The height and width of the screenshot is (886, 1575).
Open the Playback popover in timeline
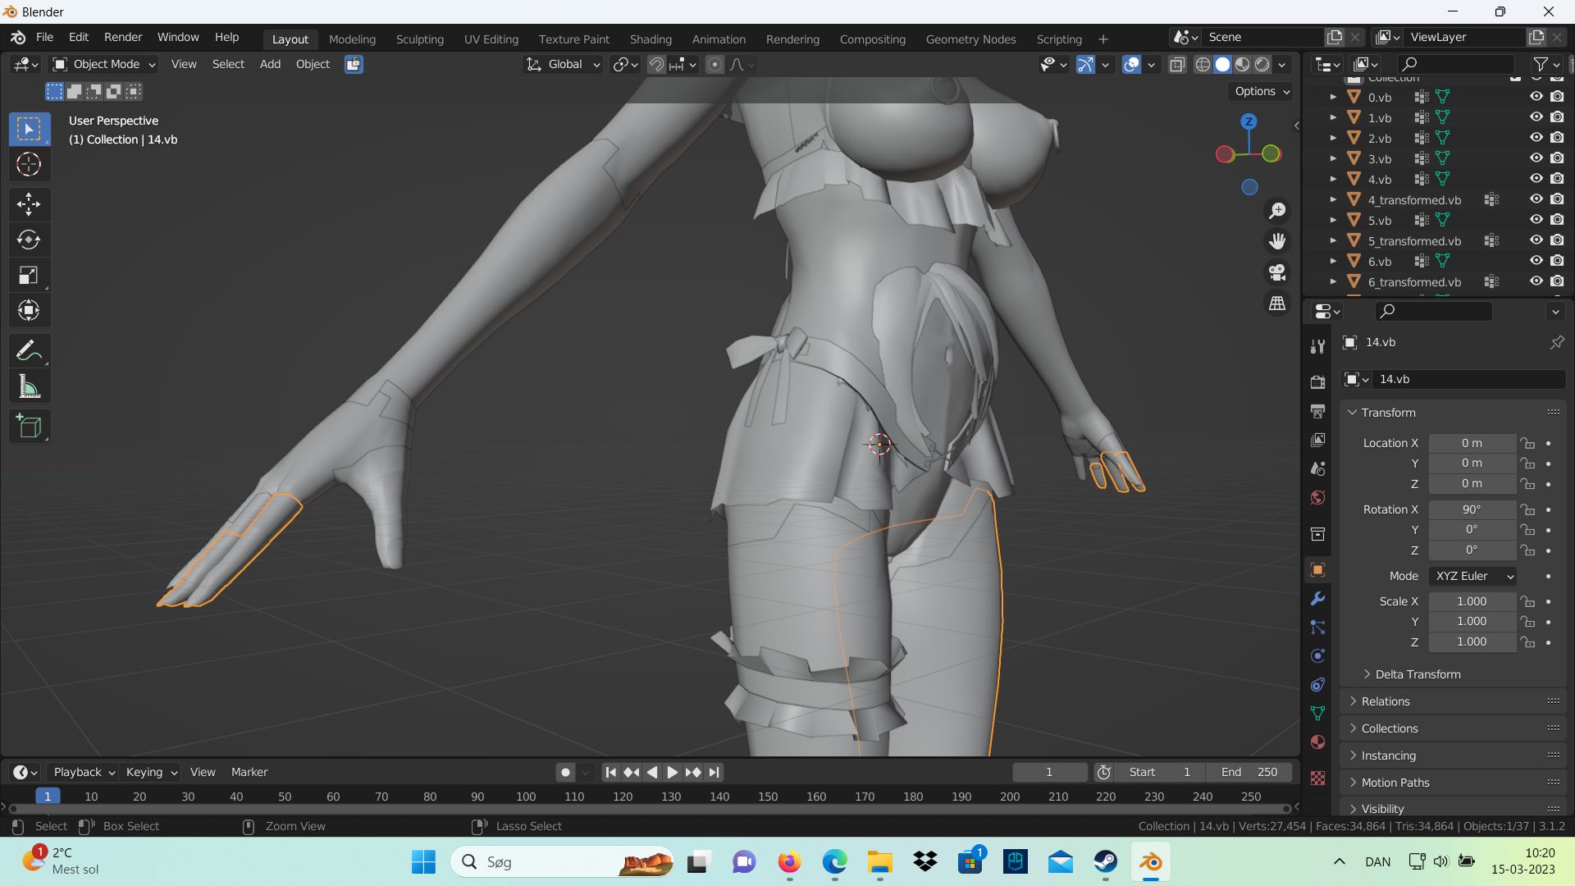pos(84,773)
